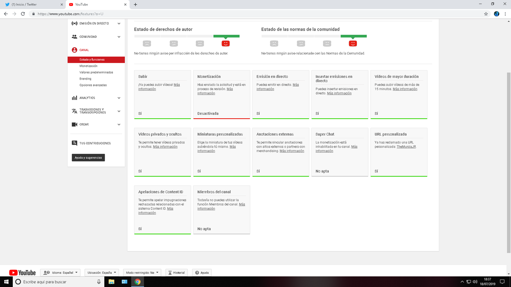The image size is (511, 287).
Task: Click the Canal person icon in sidebar
Action: pyautogui.click(x=75, y=50)
